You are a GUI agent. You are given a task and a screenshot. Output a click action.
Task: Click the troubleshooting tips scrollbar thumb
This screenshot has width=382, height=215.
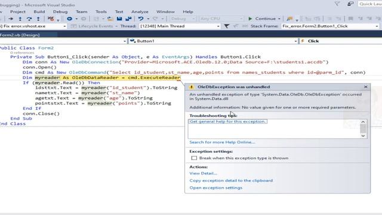click(363, 128)
